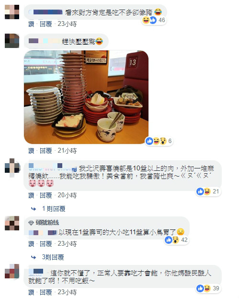Open the sushi plates photo in comment
The width and height of the screenshot is (239, 299).
click(x=86, y=97)
